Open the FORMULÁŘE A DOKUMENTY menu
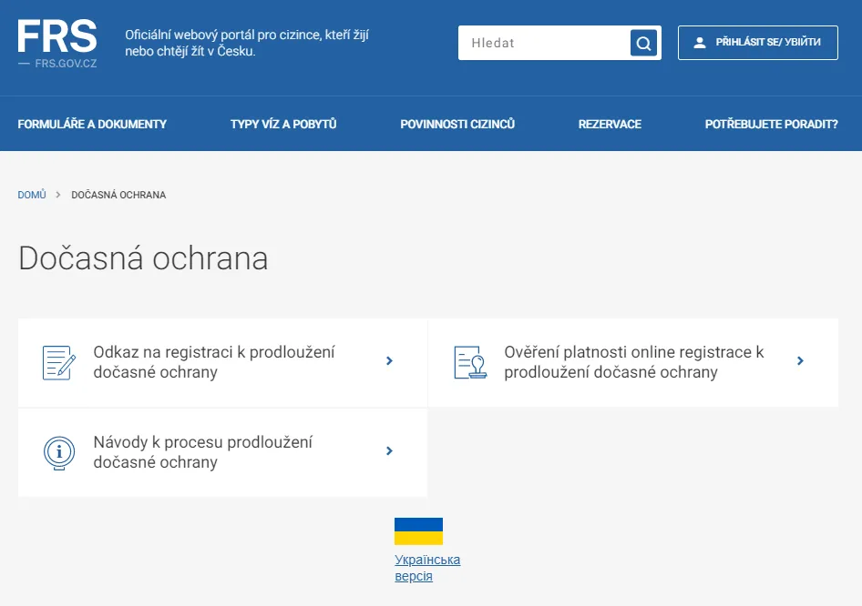Image resolution: width=862 pixels, height=606 pixels. pos(92,124)
